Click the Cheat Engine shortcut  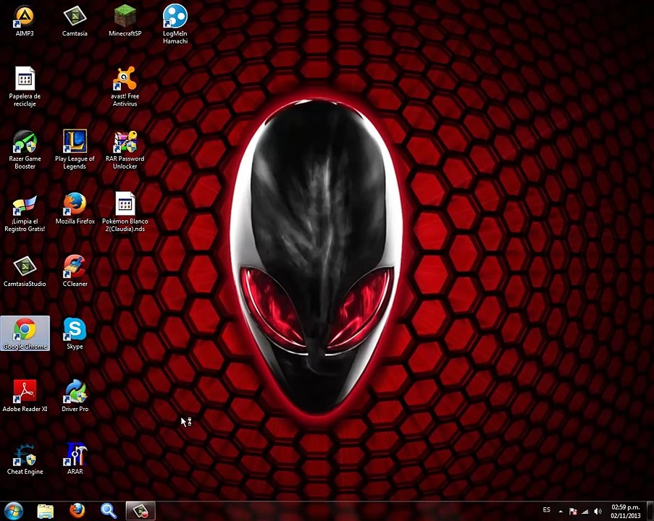coord(25,456)
